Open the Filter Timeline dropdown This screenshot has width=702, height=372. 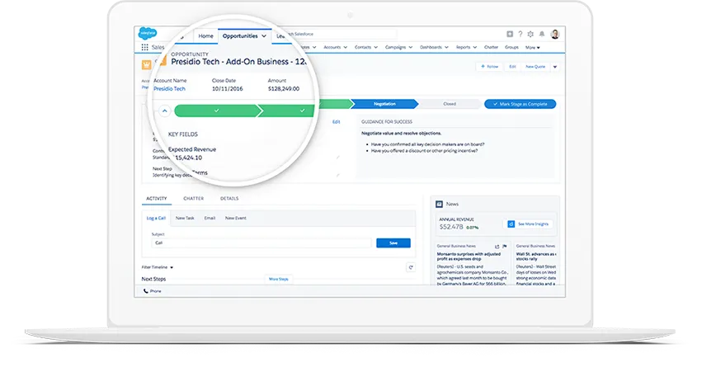pos(158,267)
